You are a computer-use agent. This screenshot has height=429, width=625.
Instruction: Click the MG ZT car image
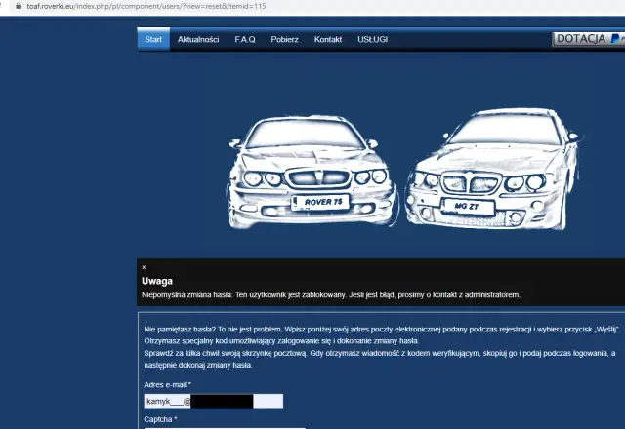[488, 171]
